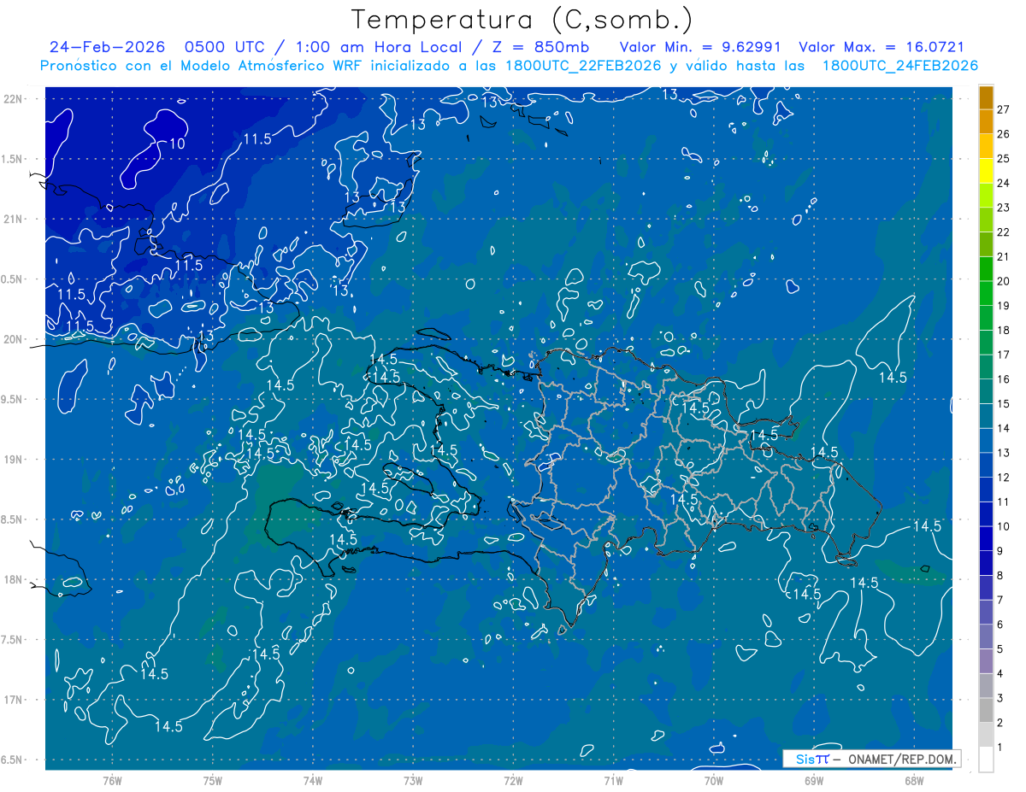The height and width of the screenshot is (792, 1026).
Task: Click the valid-until time '1800UTC_24FEB2026'
Action: tap(899, 66)
